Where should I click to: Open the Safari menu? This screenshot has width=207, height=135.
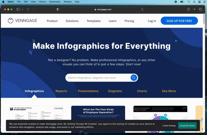tap(11, 2)
